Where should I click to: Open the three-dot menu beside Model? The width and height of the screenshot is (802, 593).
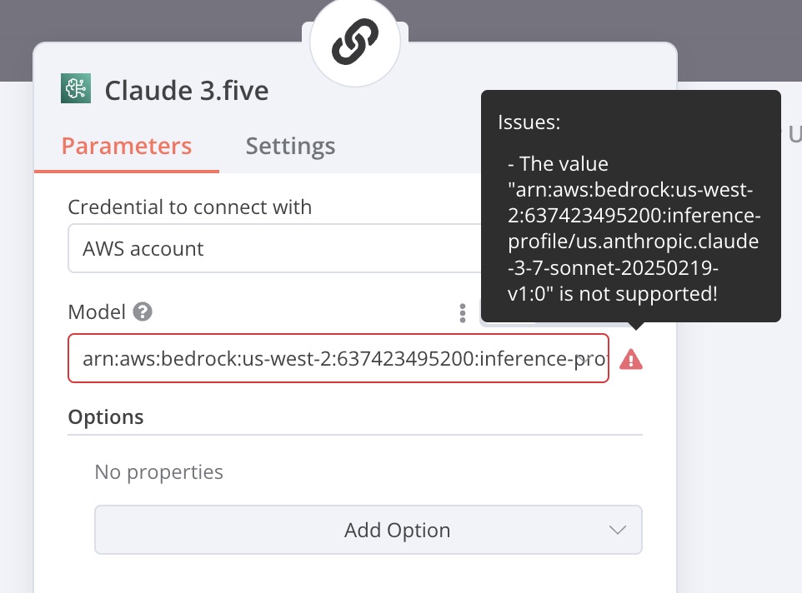coord(463,313)
